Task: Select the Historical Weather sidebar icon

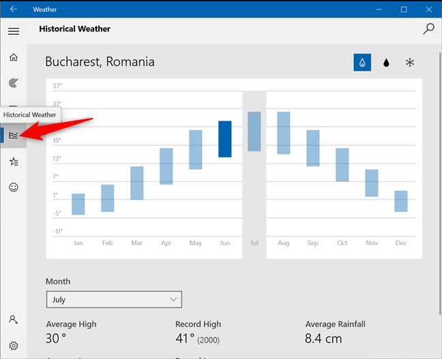Action: pyautogui.click(x=13, y=135)
